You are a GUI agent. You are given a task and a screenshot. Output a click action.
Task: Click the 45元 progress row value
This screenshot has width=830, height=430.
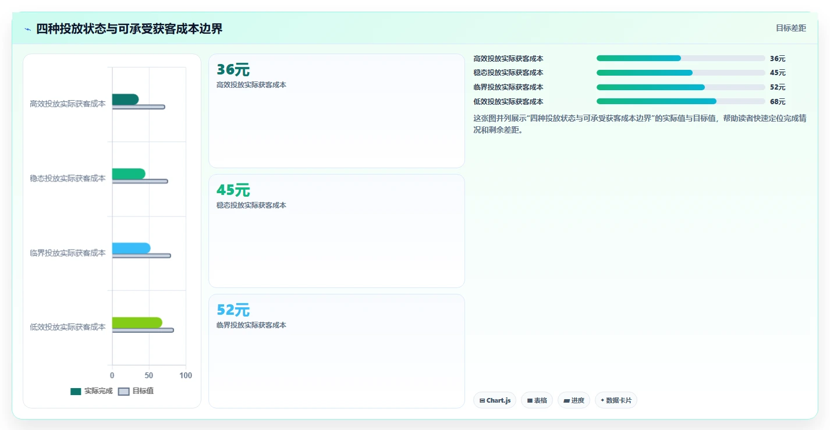pos(778,73)
